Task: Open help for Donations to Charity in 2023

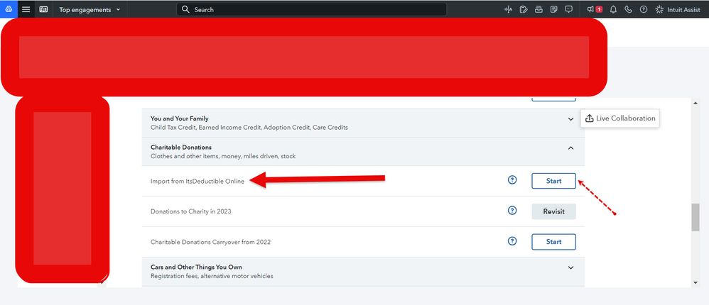Action: [x=512, y=210]
